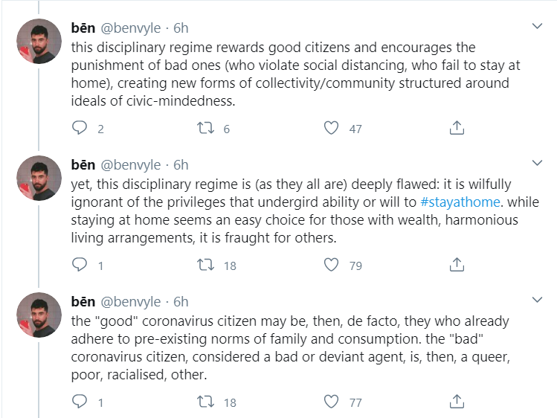Share the first tweet about good citizens

[457, 128]
